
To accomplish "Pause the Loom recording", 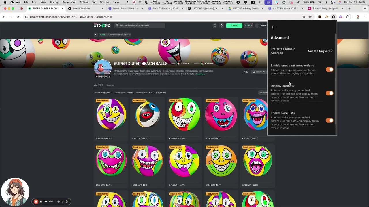I will [41, 202].
